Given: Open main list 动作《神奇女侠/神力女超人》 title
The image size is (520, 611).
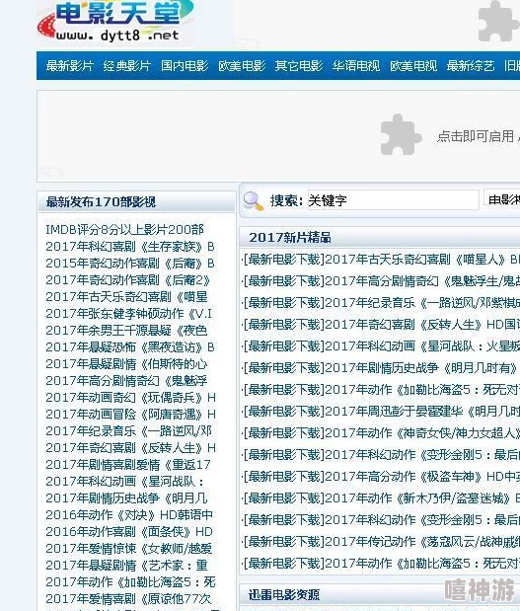Looking at the screenshot, I should (422, 433).
